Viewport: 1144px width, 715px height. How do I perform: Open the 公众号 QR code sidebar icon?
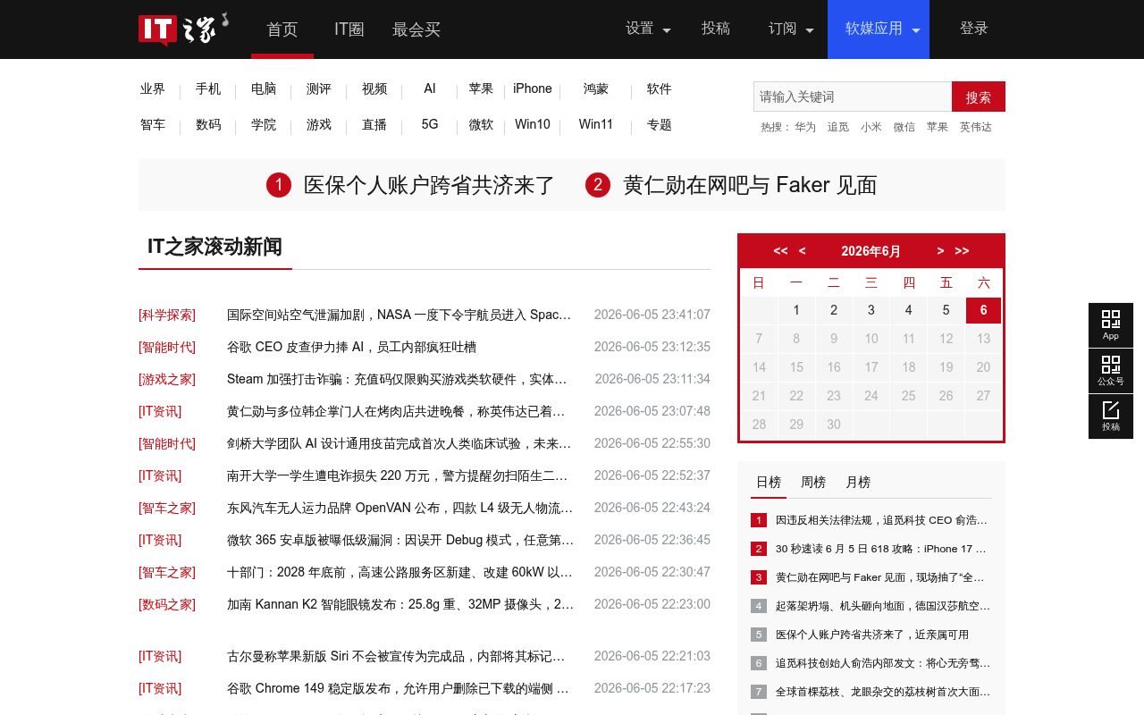tap(1111, 371)
